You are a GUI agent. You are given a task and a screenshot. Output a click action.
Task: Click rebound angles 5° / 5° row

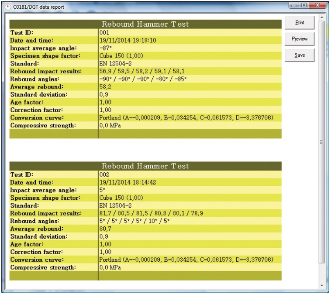coord(134,221)
